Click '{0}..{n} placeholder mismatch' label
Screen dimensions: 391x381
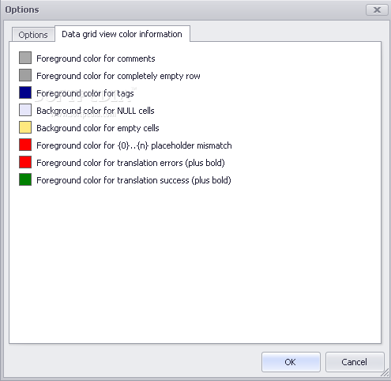click(134, 145)
